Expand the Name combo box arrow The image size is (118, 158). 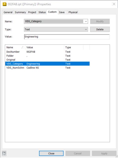point(86,21)
